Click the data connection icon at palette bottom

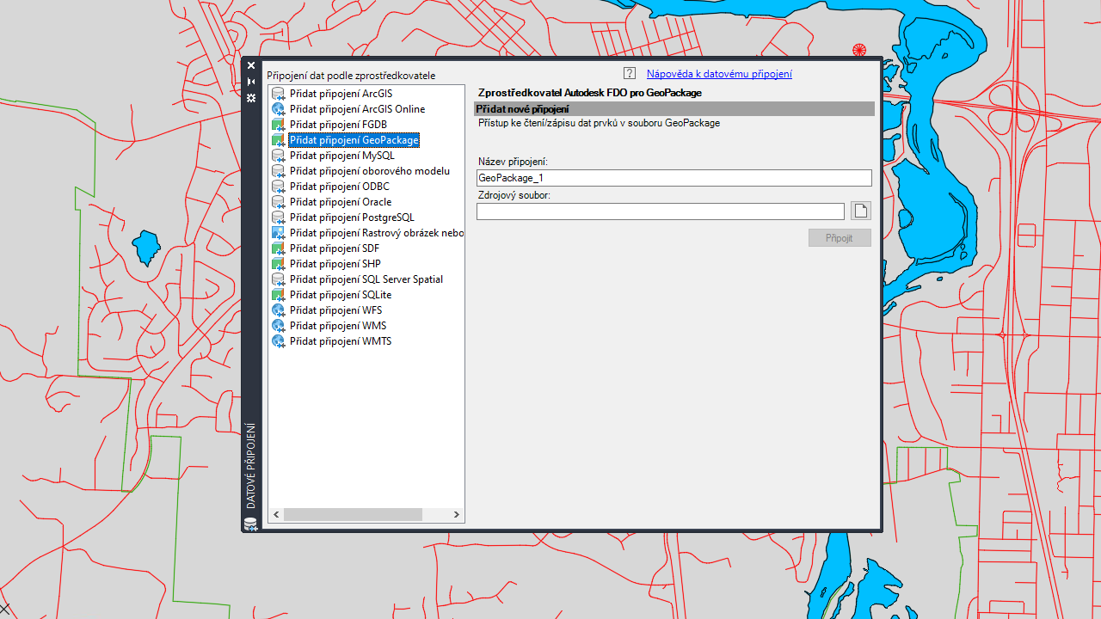pyautogui.click(x=250, y=524)
